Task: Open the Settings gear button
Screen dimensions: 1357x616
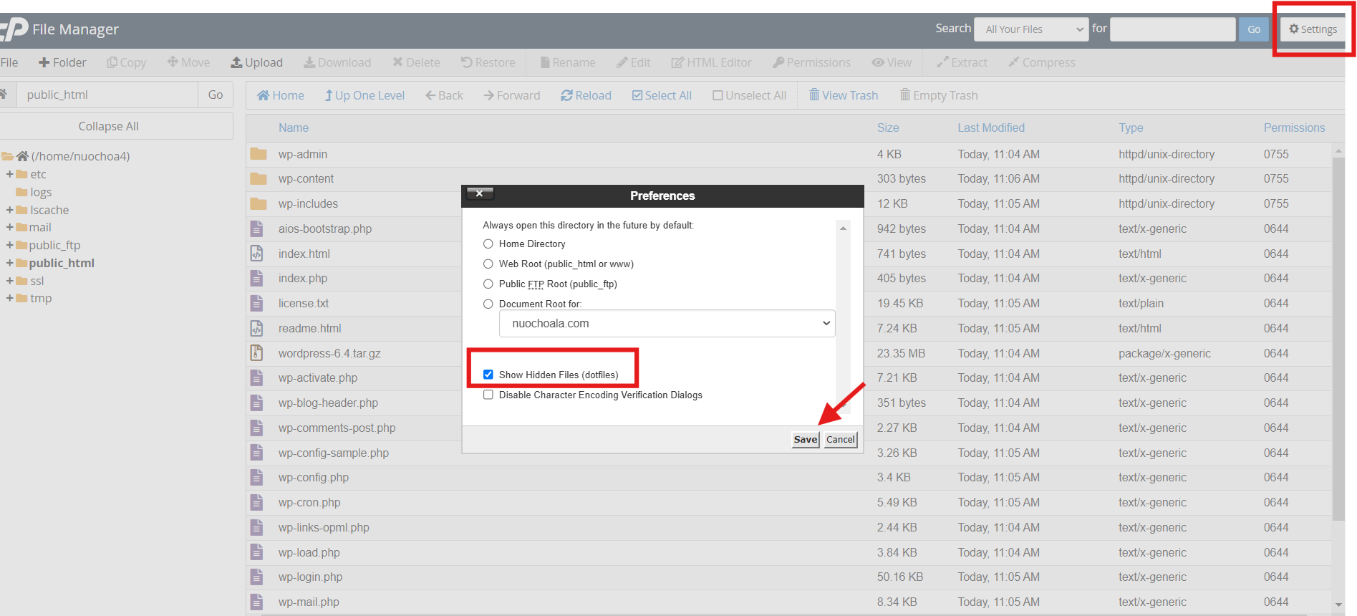Action: coord(1313,29)
